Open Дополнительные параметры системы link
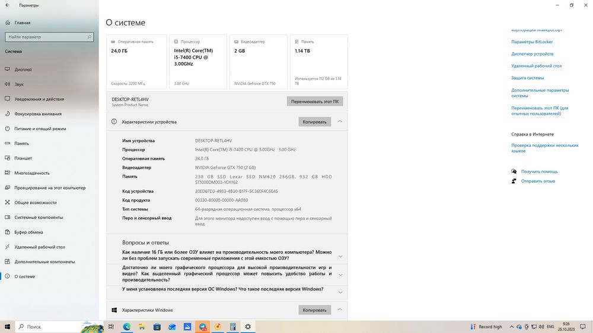593x333 pixels. [540, 93]
